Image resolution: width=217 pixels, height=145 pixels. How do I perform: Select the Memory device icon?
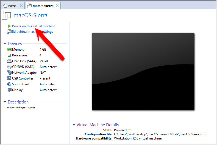point(9,50)
